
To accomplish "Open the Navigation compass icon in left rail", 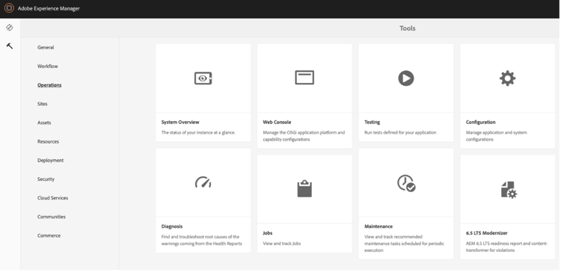I will point(10,28).
